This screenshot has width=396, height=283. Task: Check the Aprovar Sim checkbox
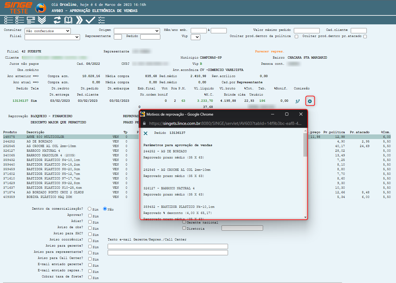pos(90,216)
